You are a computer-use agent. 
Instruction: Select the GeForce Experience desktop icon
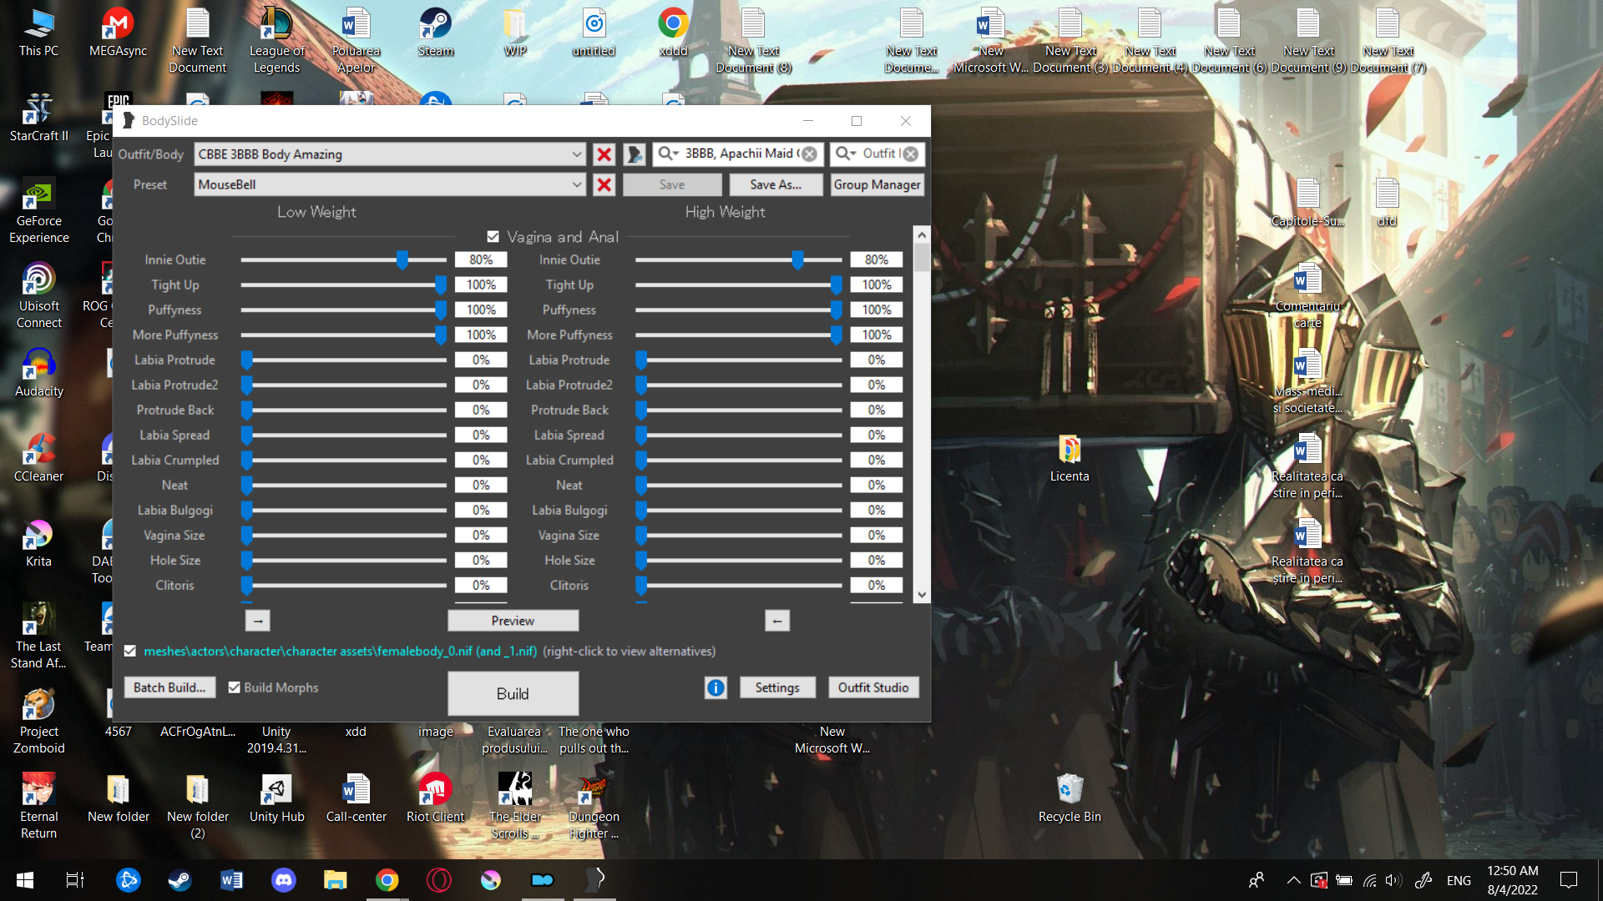38,210
